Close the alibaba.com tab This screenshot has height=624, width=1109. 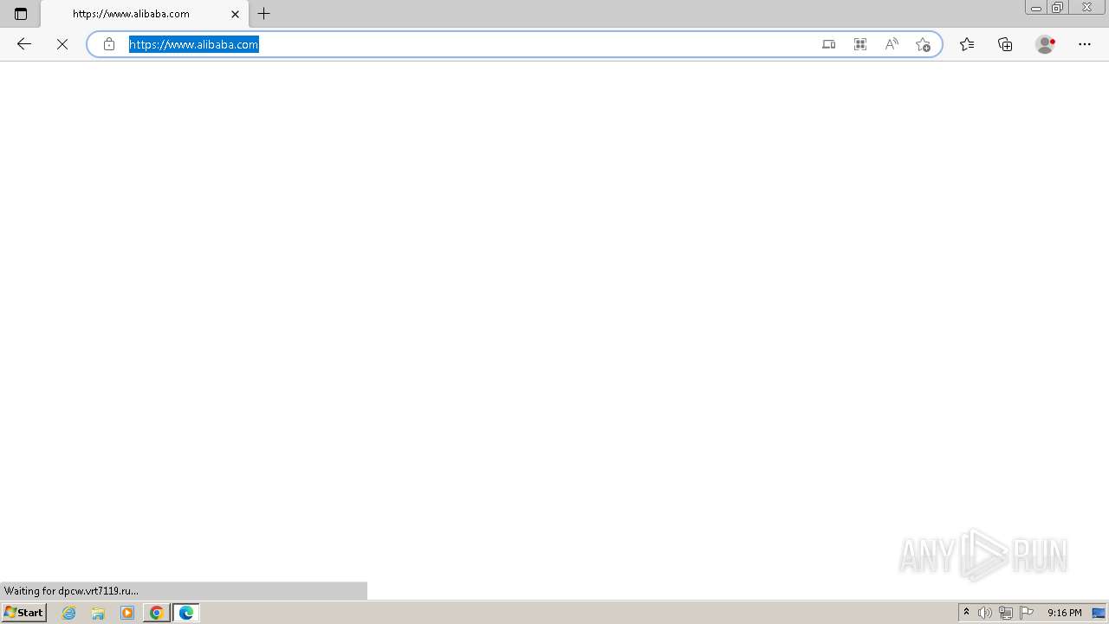click(x=235, y=14)
